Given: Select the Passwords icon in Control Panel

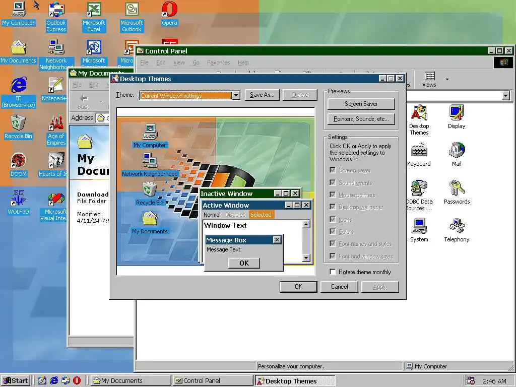Looking at the screenshot, I should (457, 192).
